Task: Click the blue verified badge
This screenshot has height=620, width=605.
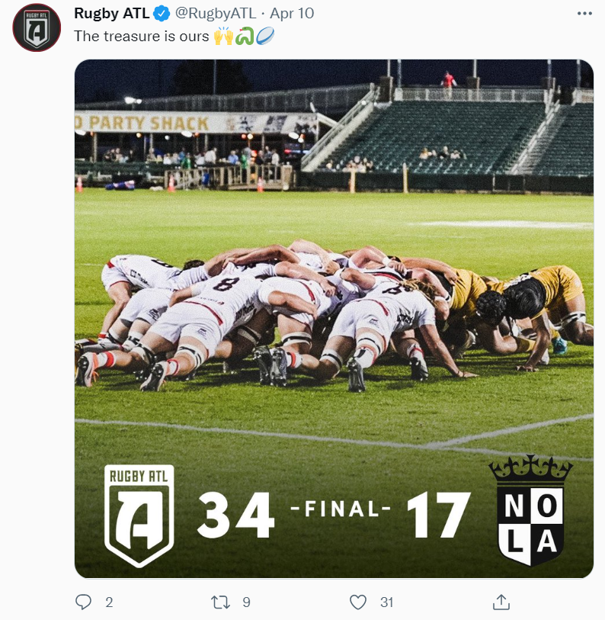Action: (x=162, y=14)
